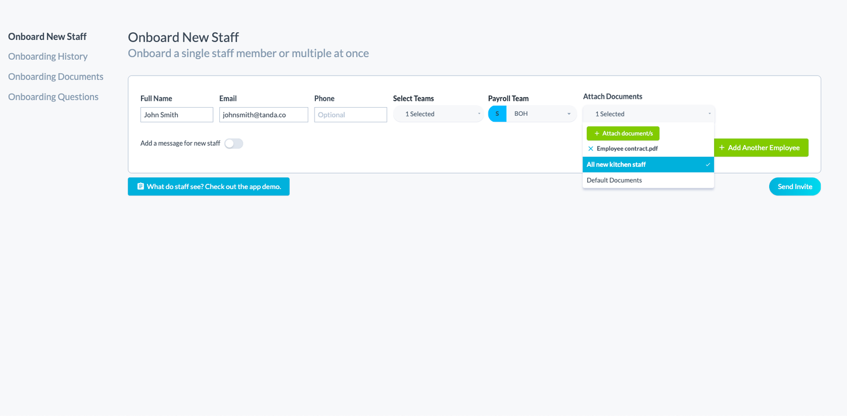The width and height of the screenshot is (847, 416).
Task: Click the Email field containing johnsmith@tanda.co
Action: 264,115
